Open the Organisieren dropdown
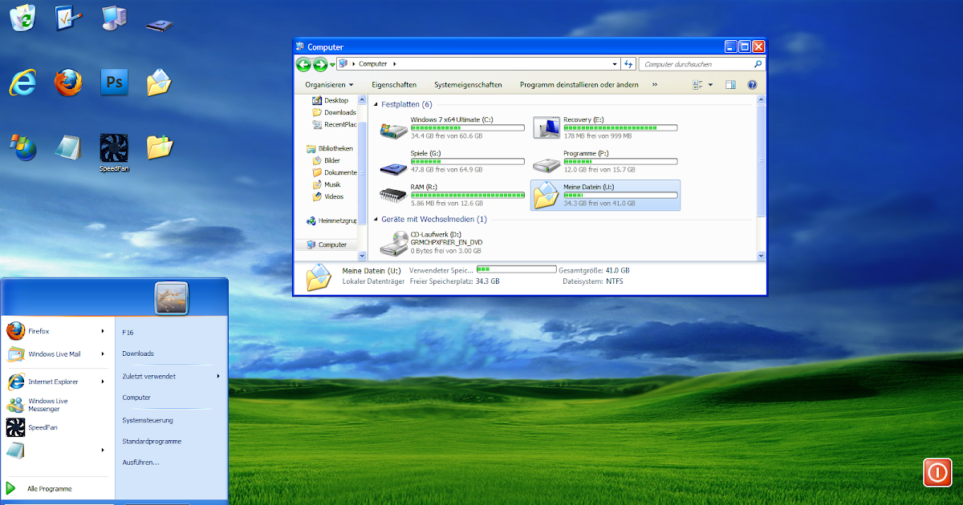This screenshot has width=963, height=505. [329, 84]
